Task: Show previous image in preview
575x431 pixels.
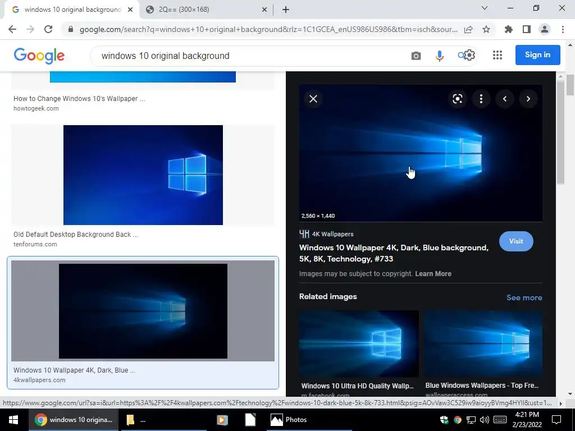Action: [505, 99]
